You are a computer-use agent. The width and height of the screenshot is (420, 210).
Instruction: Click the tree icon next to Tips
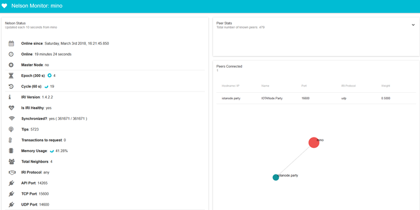pyautogui.click(x=11, y=129)
